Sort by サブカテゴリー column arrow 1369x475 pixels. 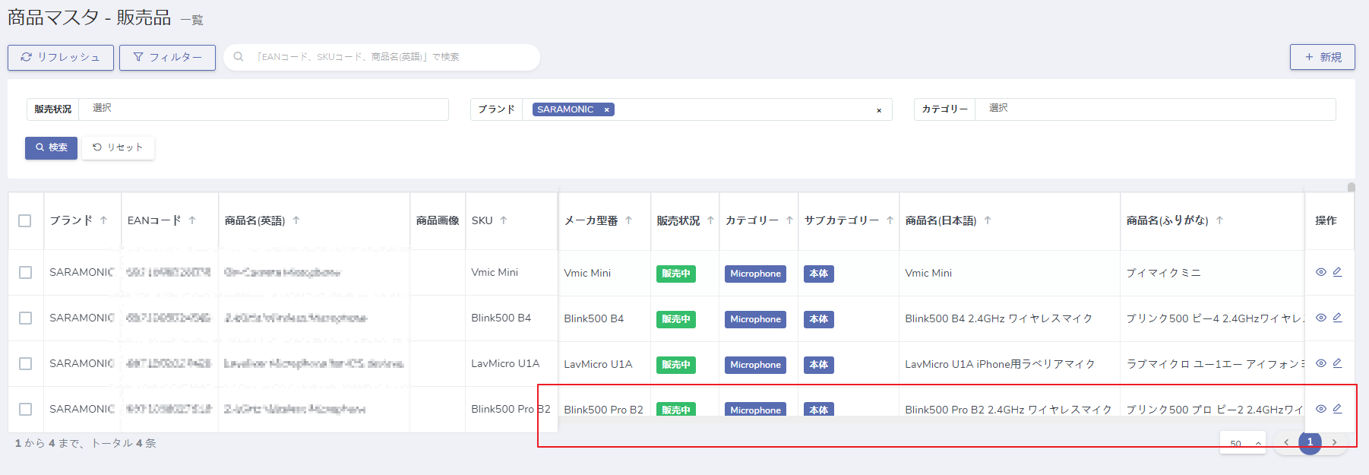click(x=890, y=220)
